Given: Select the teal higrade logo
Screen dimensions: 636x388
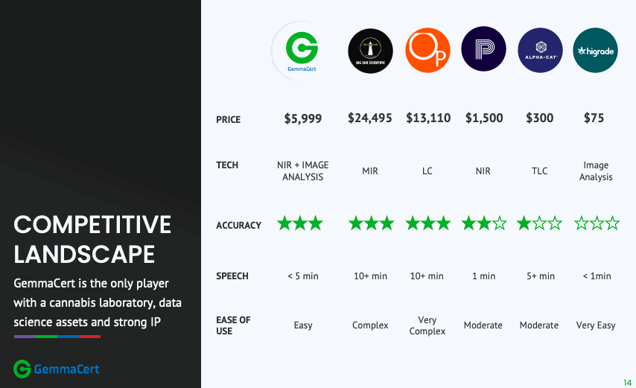Looking at the screenshot, I should point(595,51).
